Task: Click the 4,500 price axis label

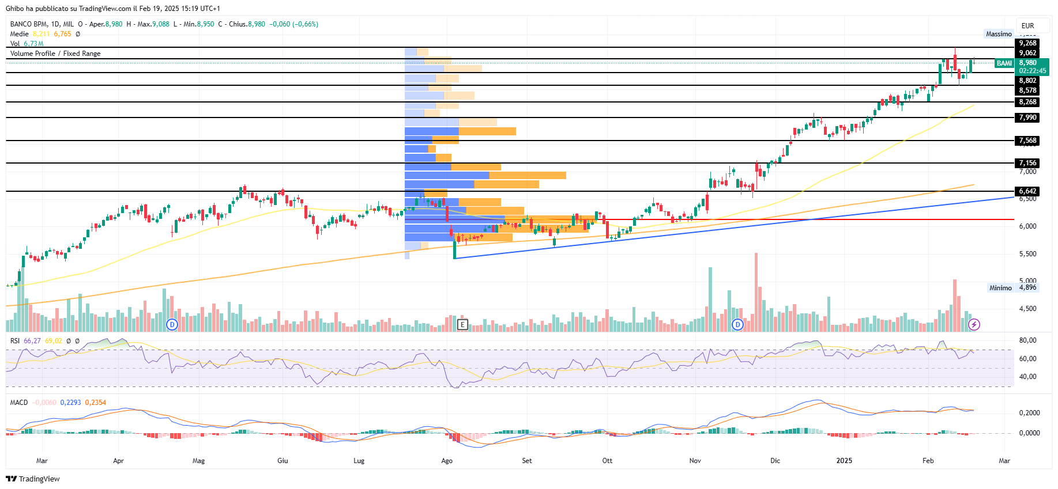Action: point(1027,309)
